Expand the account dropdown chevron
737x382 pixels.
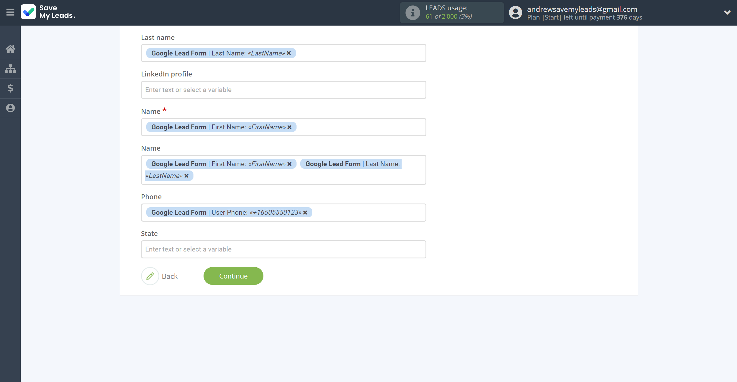727,12
